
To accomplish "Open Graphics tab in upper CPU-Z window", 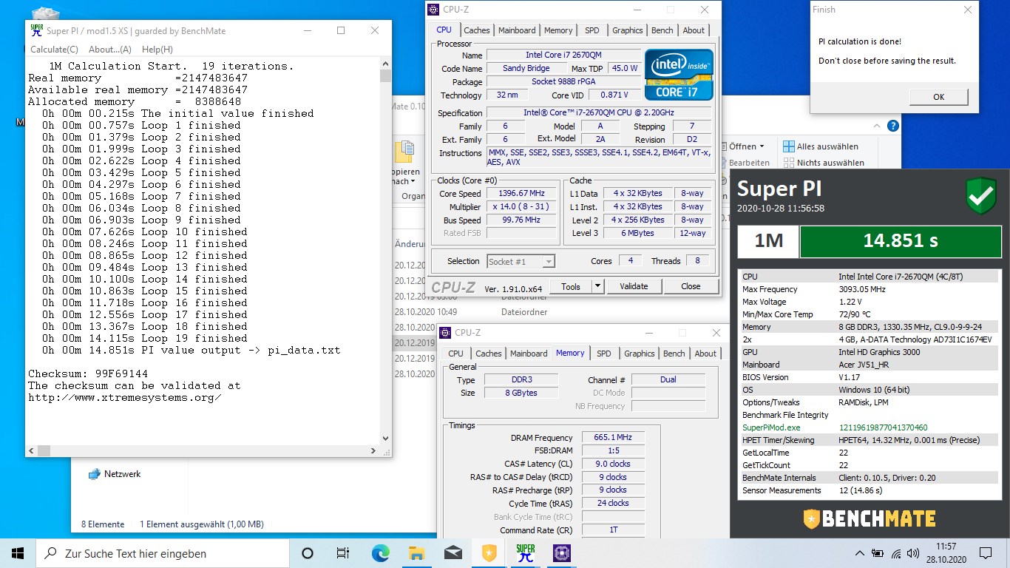I will pyautogui.click(x=628, y=30).
